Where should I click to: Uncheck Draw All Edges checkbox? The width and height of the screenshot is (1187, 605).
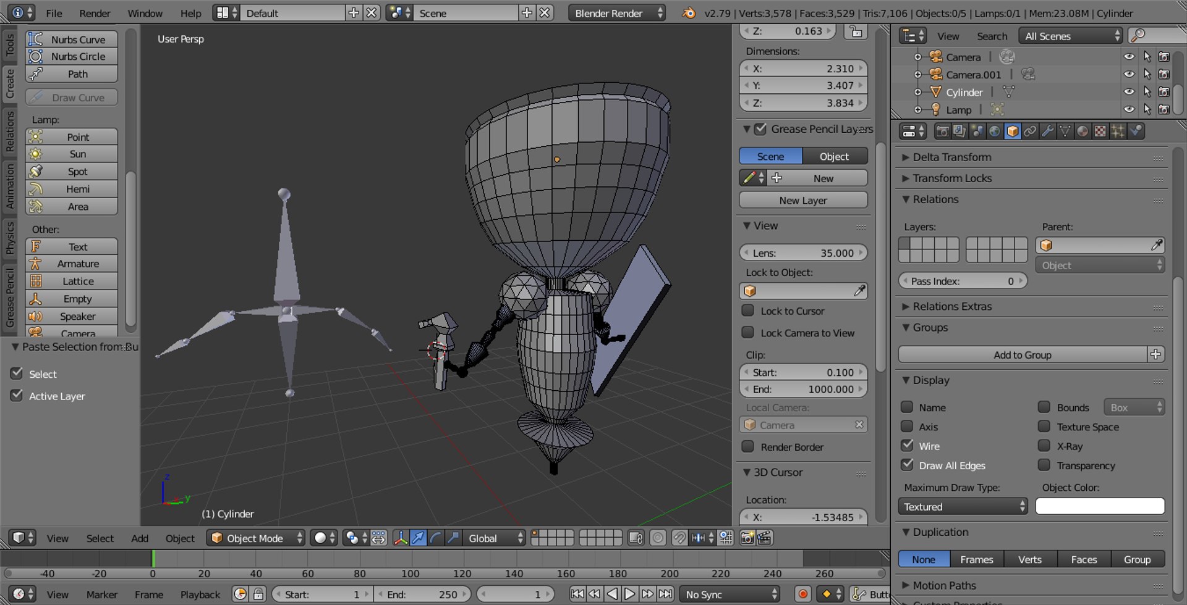point(907,464)
